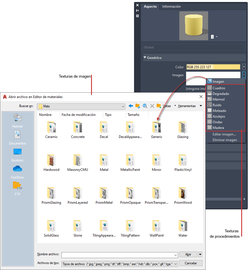
Task: Open the Generic folder
Action: coord(157,130)
